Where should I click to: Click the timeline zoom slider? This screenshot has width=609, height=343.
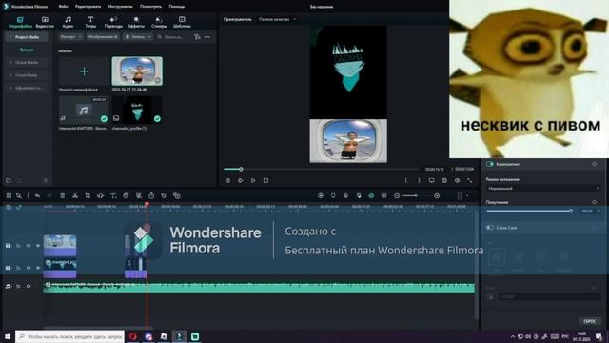point(417,195)
